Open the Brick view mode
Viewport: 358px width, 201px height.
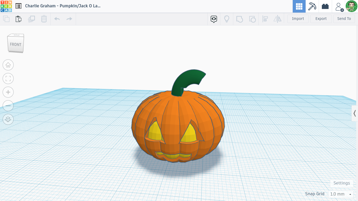coord(325,6)
